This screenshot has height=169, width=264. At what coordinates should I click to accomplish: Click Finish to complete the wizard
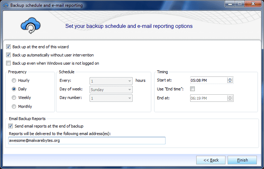242,160
